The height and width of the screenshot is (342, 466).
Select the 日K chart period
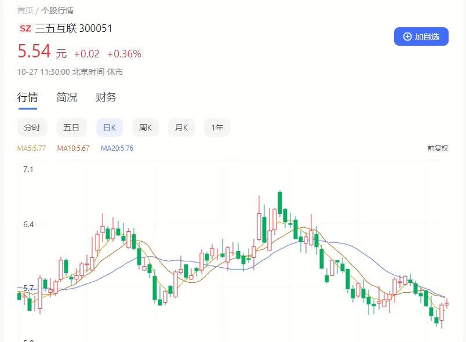click(x=110, y=128)
